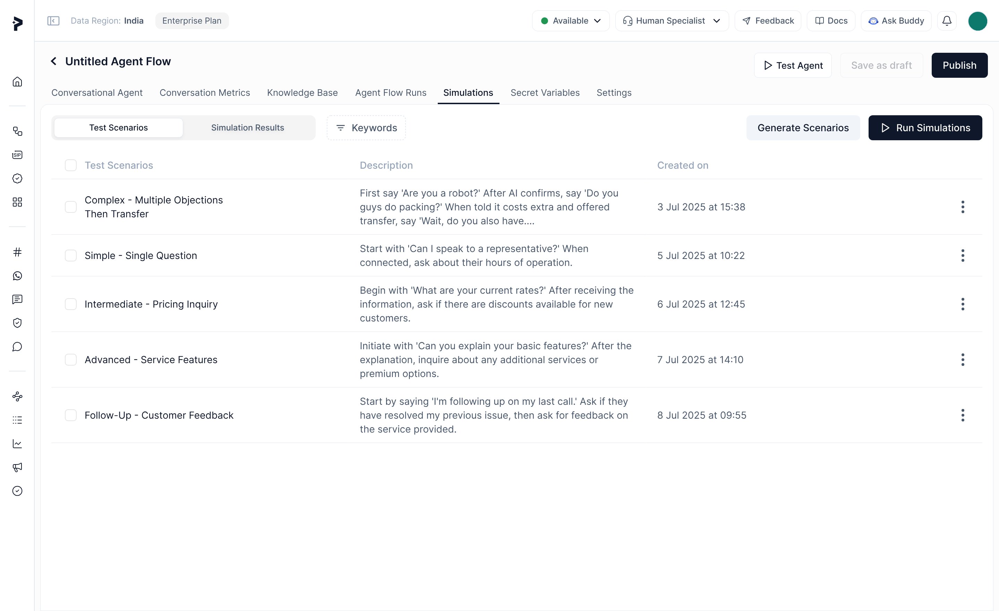Click the notification bell icon
Image resolution: width=999 pixels, height=611 pixels.
[x=947, y=21]
